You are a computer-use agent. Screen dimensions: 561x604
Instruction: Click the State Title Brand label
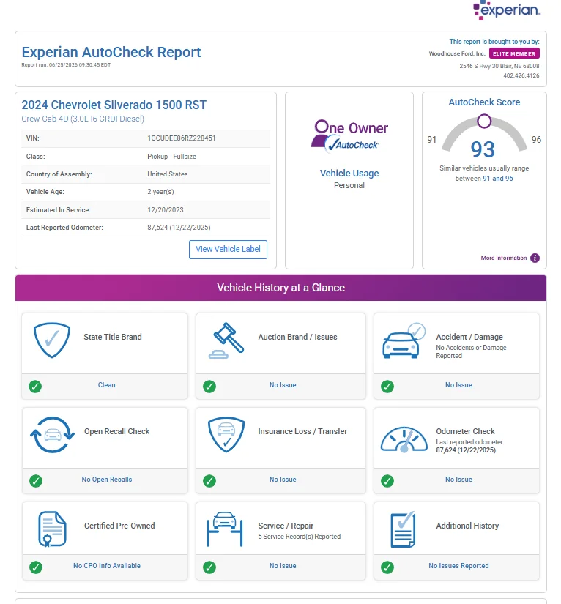point(113,337)
